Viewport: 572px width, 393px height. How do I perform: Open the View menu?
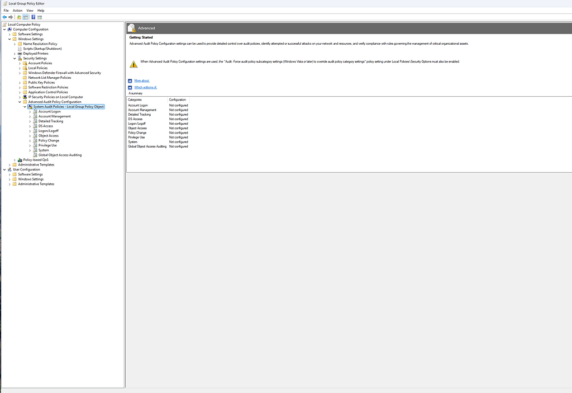coord(30,11)
